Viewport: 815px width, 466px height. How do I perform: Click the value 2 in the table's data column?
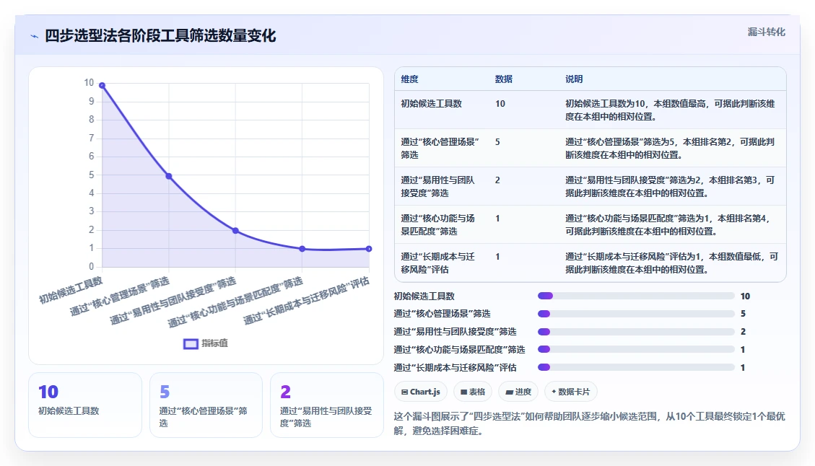pos(497,180)
